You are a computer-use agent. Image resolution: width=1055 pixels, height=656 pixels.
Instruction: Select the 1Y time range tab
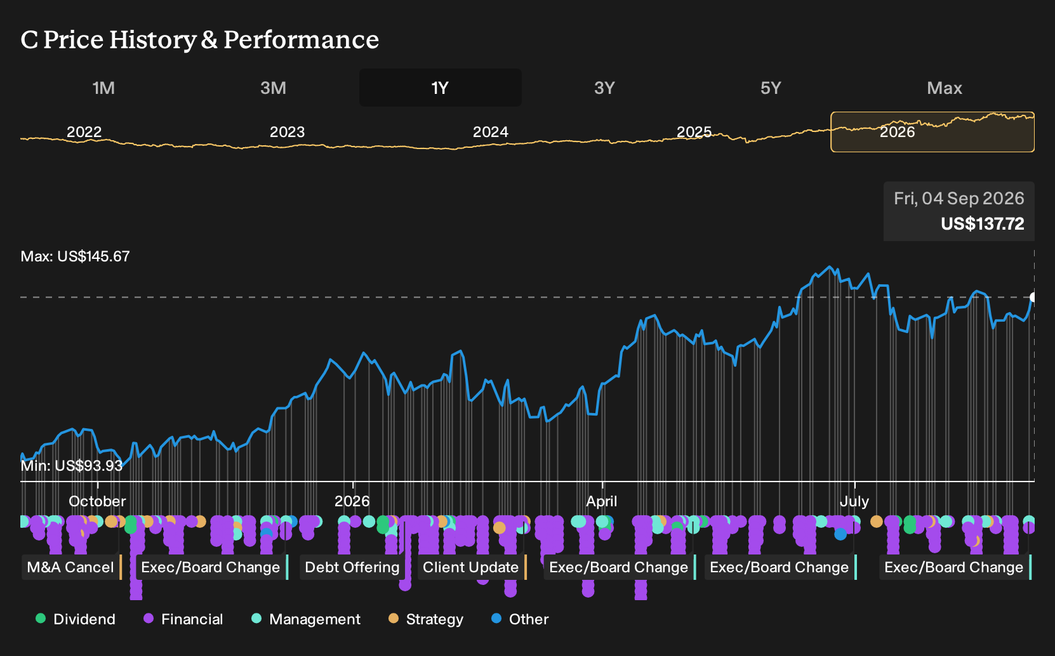pyautogui.click(x=440, y=88)
